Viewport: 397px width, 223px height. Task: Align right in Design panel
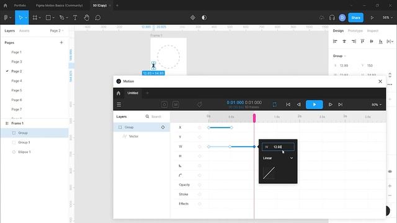coord(354,42)
